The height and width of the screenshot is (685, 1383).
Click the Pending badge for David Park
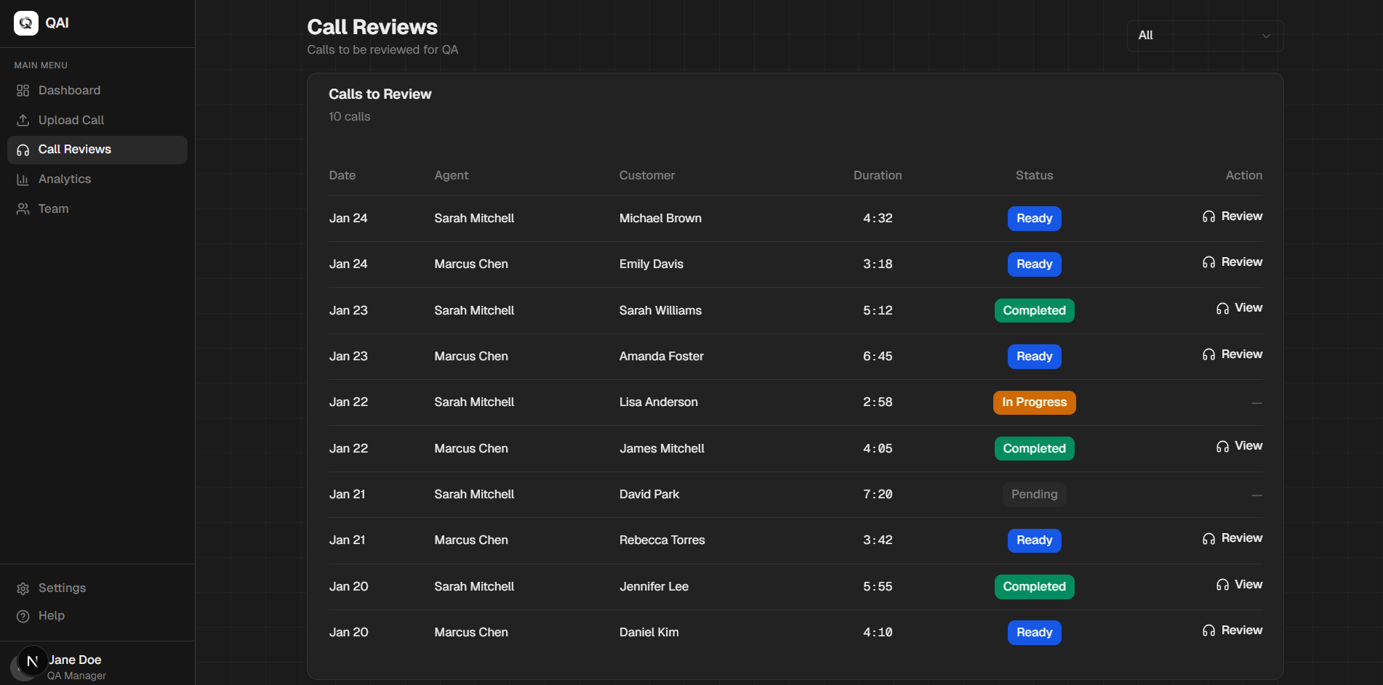click(x=1034, y=495)
